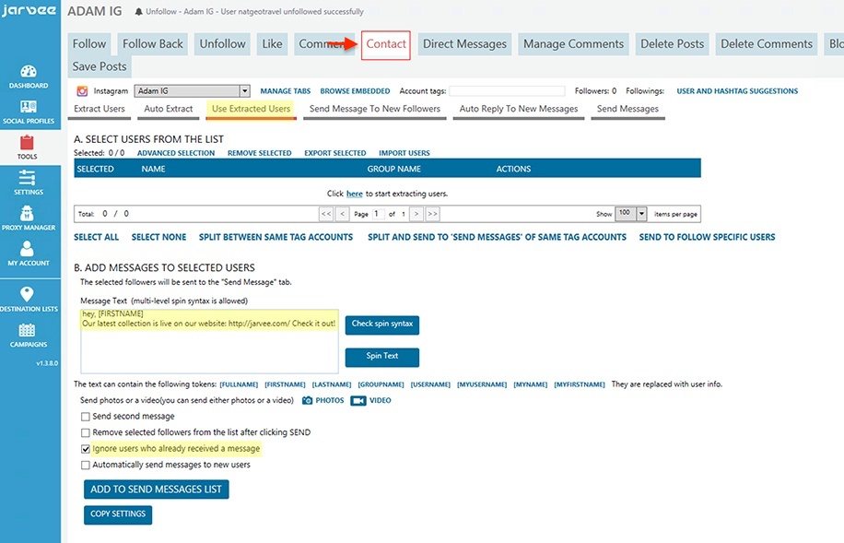Image resolution: width=844 pixels, height=543 pixels.
Task: Open the Direct Messages tab
Action: [x=464, y=44]
